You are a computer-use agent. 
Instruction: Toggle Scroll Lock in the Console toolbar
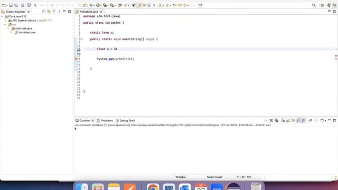pyautogui.click(x=288, y=120)
